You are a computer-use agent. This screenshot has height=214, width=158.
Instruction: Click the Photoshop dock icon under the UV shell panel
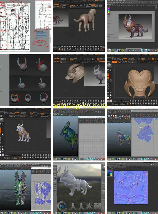(116, 159)
